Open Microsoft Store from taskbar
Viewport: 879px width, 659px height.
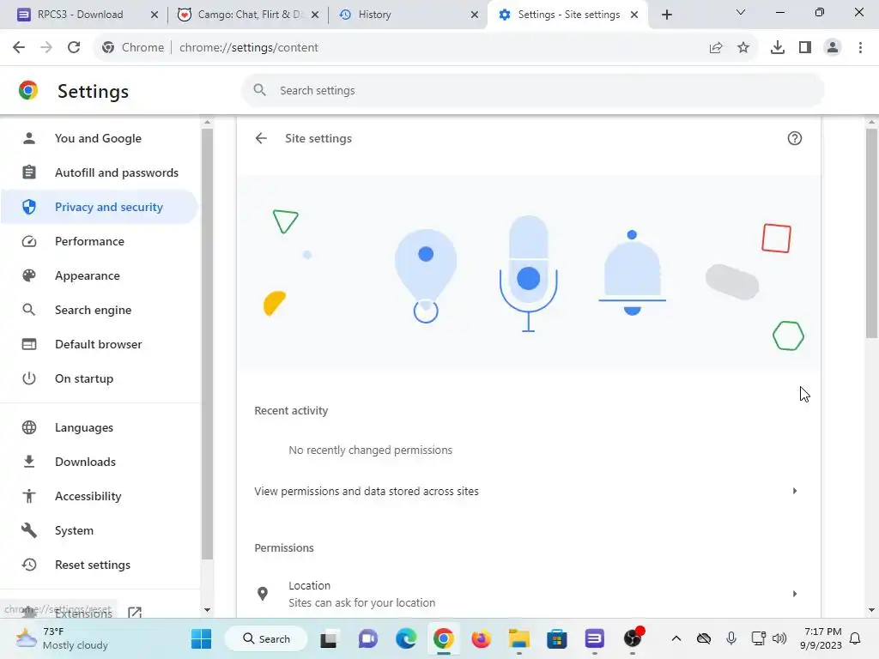click(556, 638)
